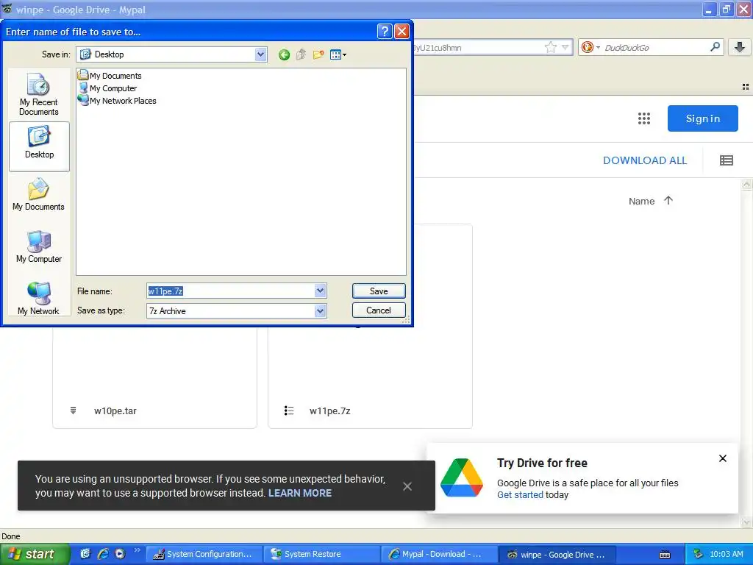Go back using the green arrow icon in save dialog
753x565 pixels.
[284, 54]
